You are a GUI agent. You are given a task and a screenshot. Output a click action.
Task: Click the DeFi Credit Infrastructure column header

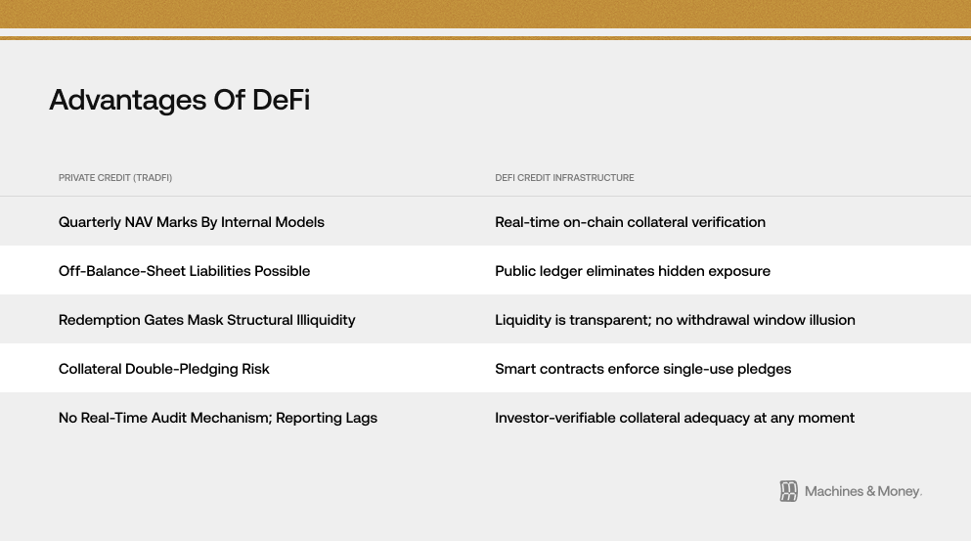[x=564, y=178]
